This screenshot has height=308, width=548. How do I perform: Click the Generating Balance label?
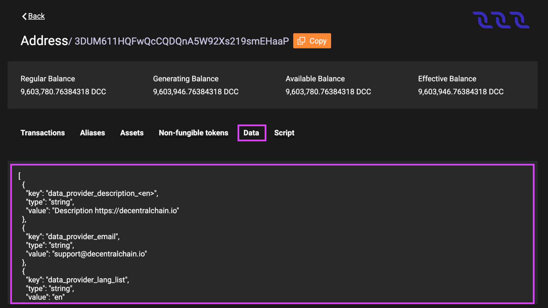click(x=186, y=79)
